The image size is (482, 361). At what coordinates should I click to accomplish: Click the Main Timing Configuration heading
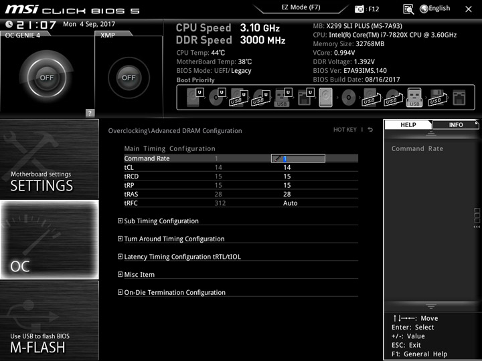pos(169,148)
